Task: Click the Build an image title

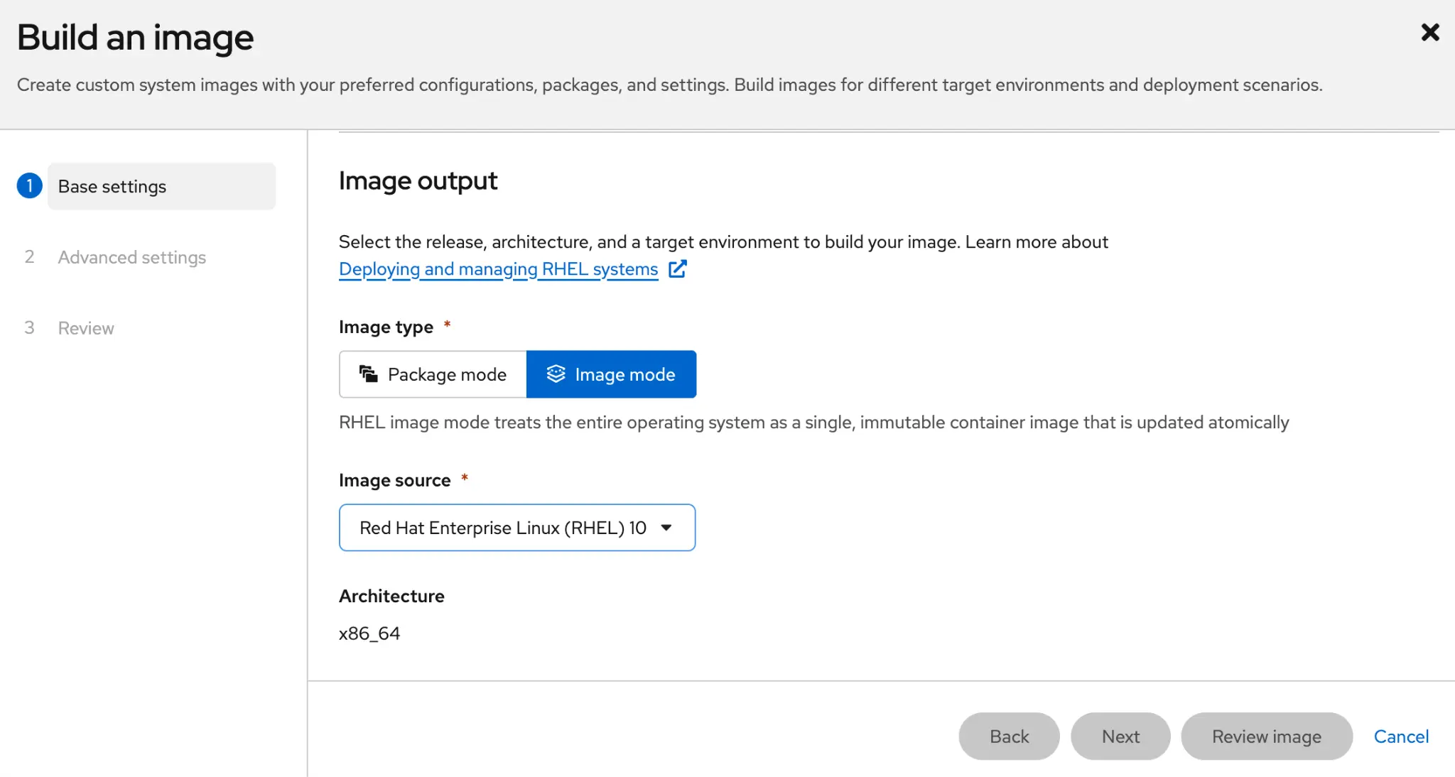Action: coord(135,38)
